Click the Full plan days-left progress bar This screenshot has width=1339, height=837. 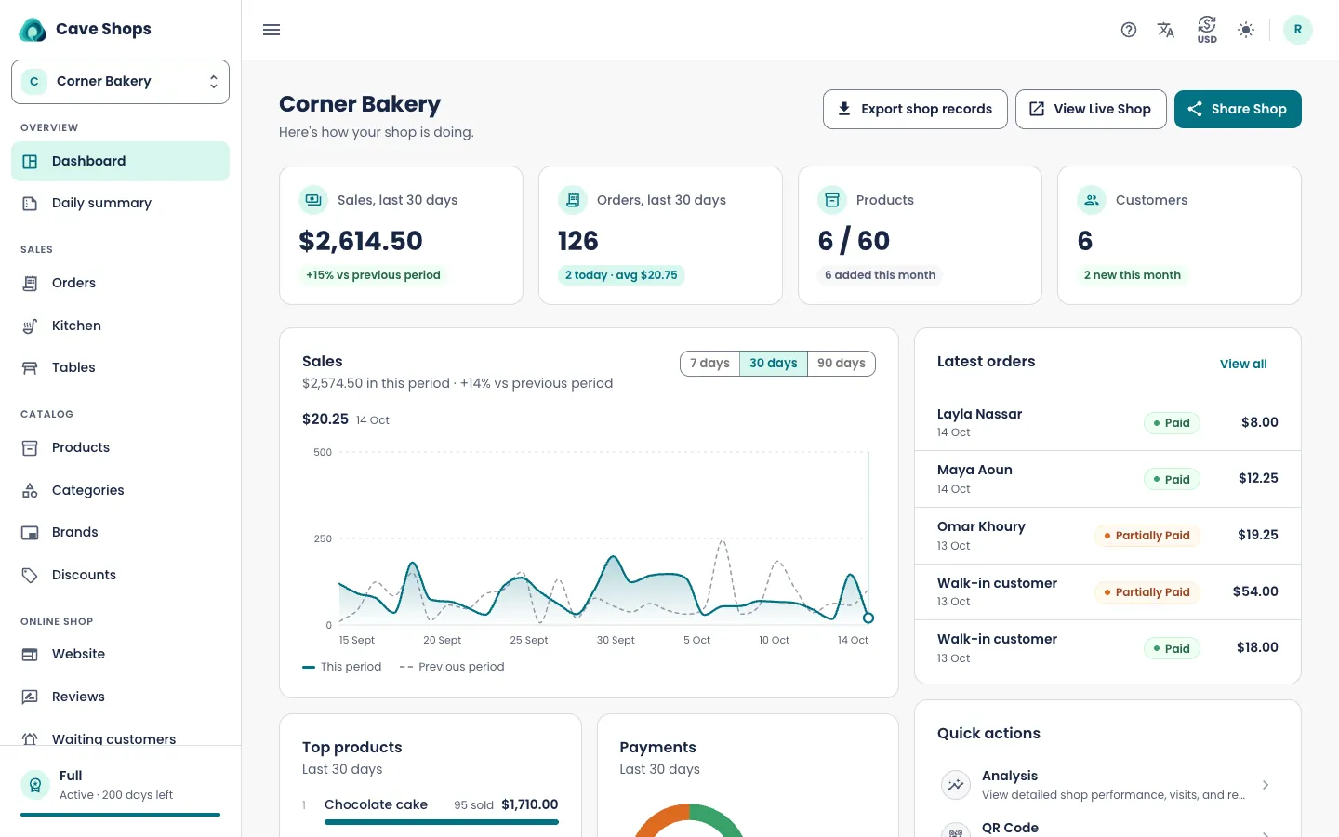click(121, 815)
